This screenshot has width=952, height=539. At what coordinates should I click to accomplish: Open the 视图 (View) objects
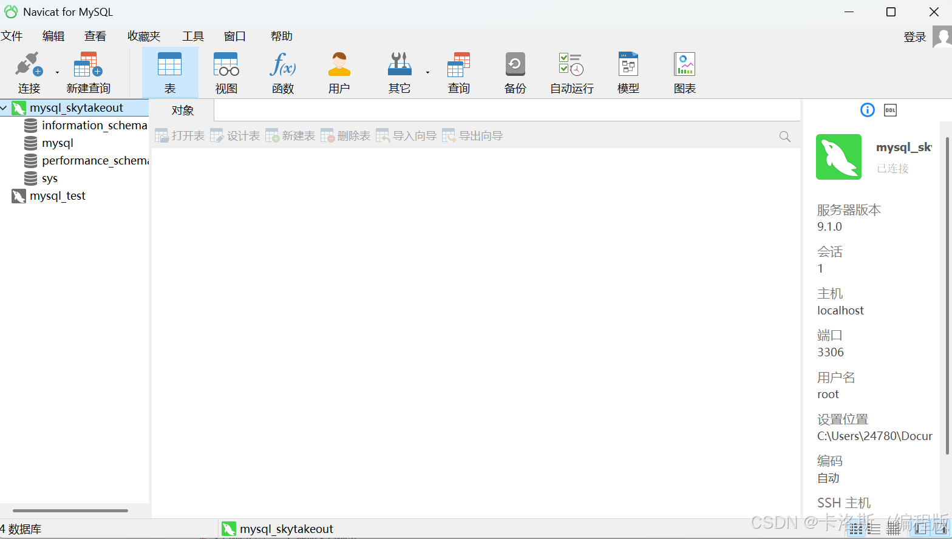(x=226, y=73)
